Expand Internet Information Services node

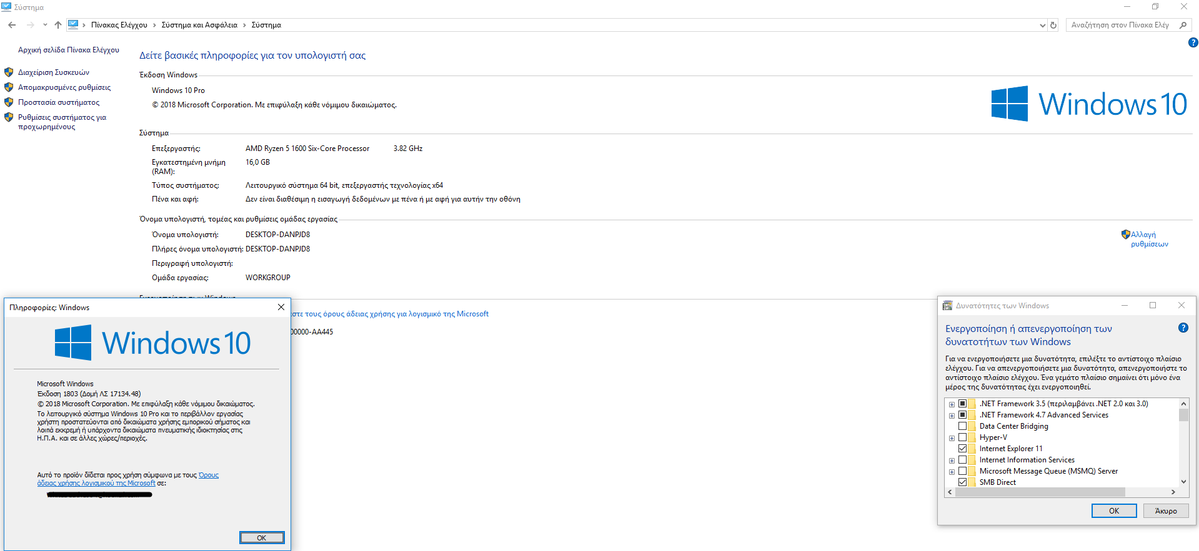pyautogui.click(x=952, y=461)
